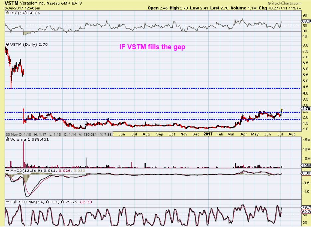
Task: Select the Nov label on the time axis
Action: [x=184, y=134]
